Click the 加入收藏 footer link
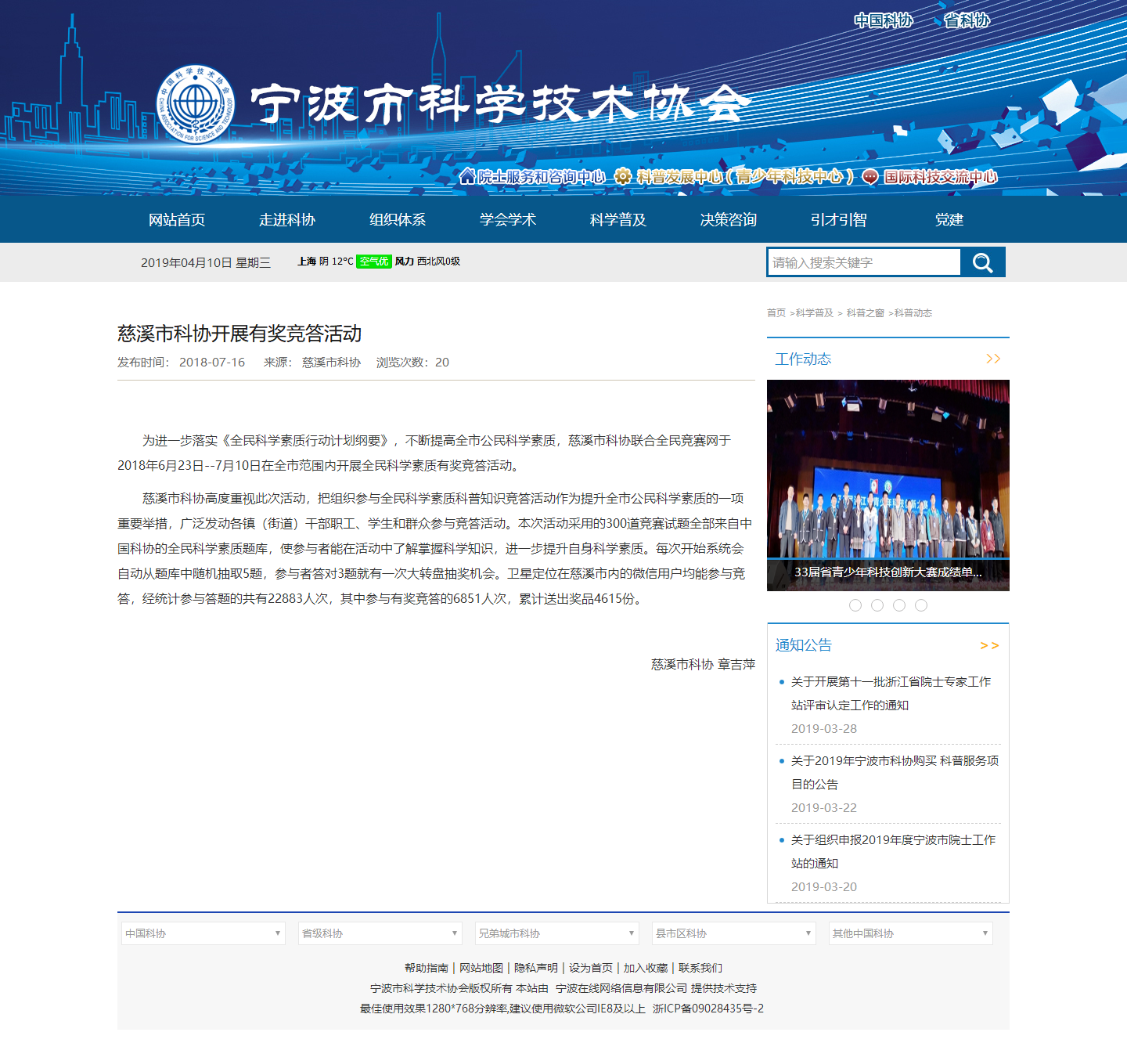 pos(646,969)
